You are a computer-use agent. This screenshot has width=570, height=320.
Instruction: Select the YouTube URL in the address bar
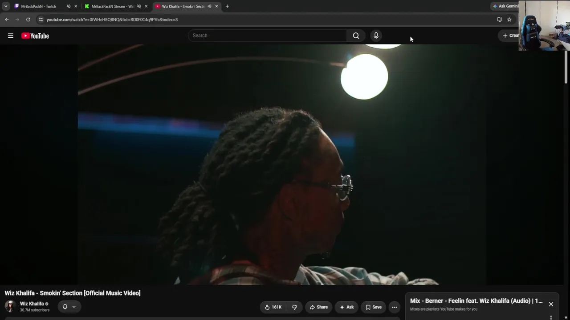point(112,20)
